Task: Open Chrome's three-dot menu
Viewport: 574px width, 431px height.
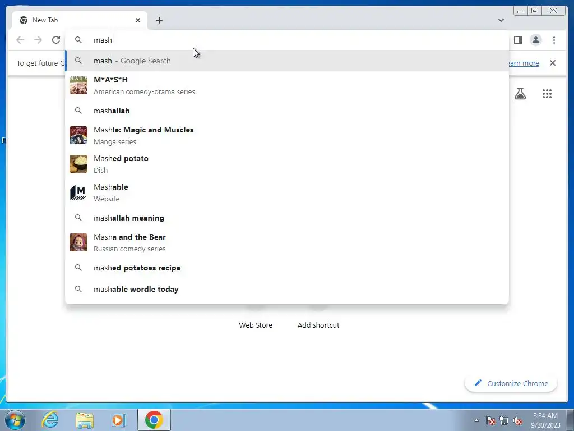Action: pyautogui.click(x=554, y=40)
